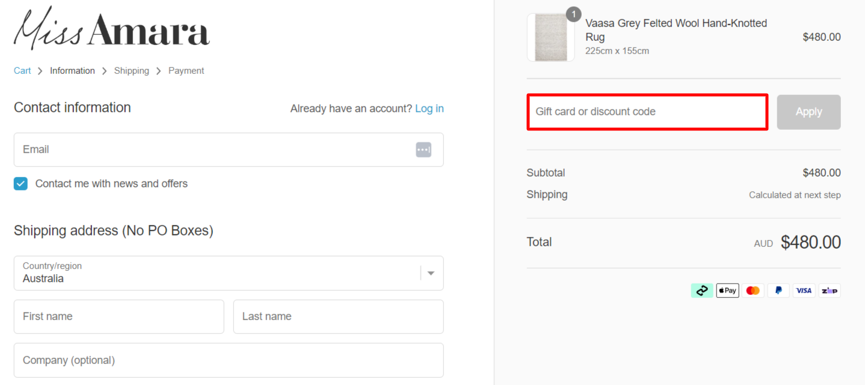Image resolution: width=865 pixels, height=385 pixels.
Task: Click the green link payment icon
Action: [x=701, y=290]
